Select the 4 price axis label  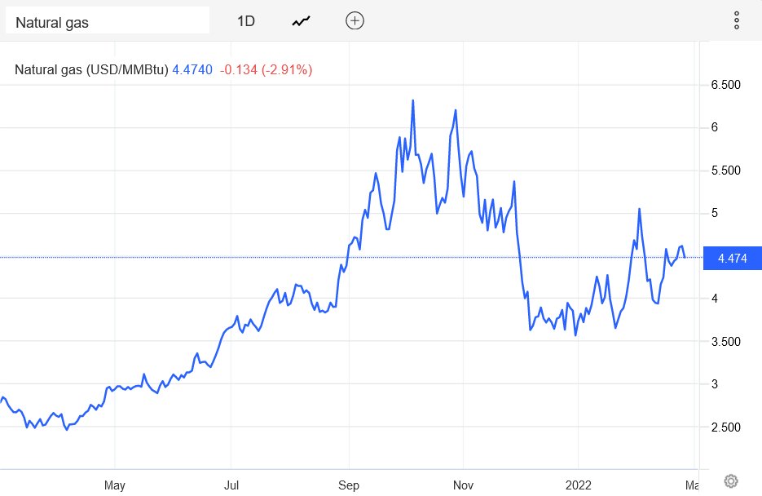pyautogui.click(x=715, y=299)
